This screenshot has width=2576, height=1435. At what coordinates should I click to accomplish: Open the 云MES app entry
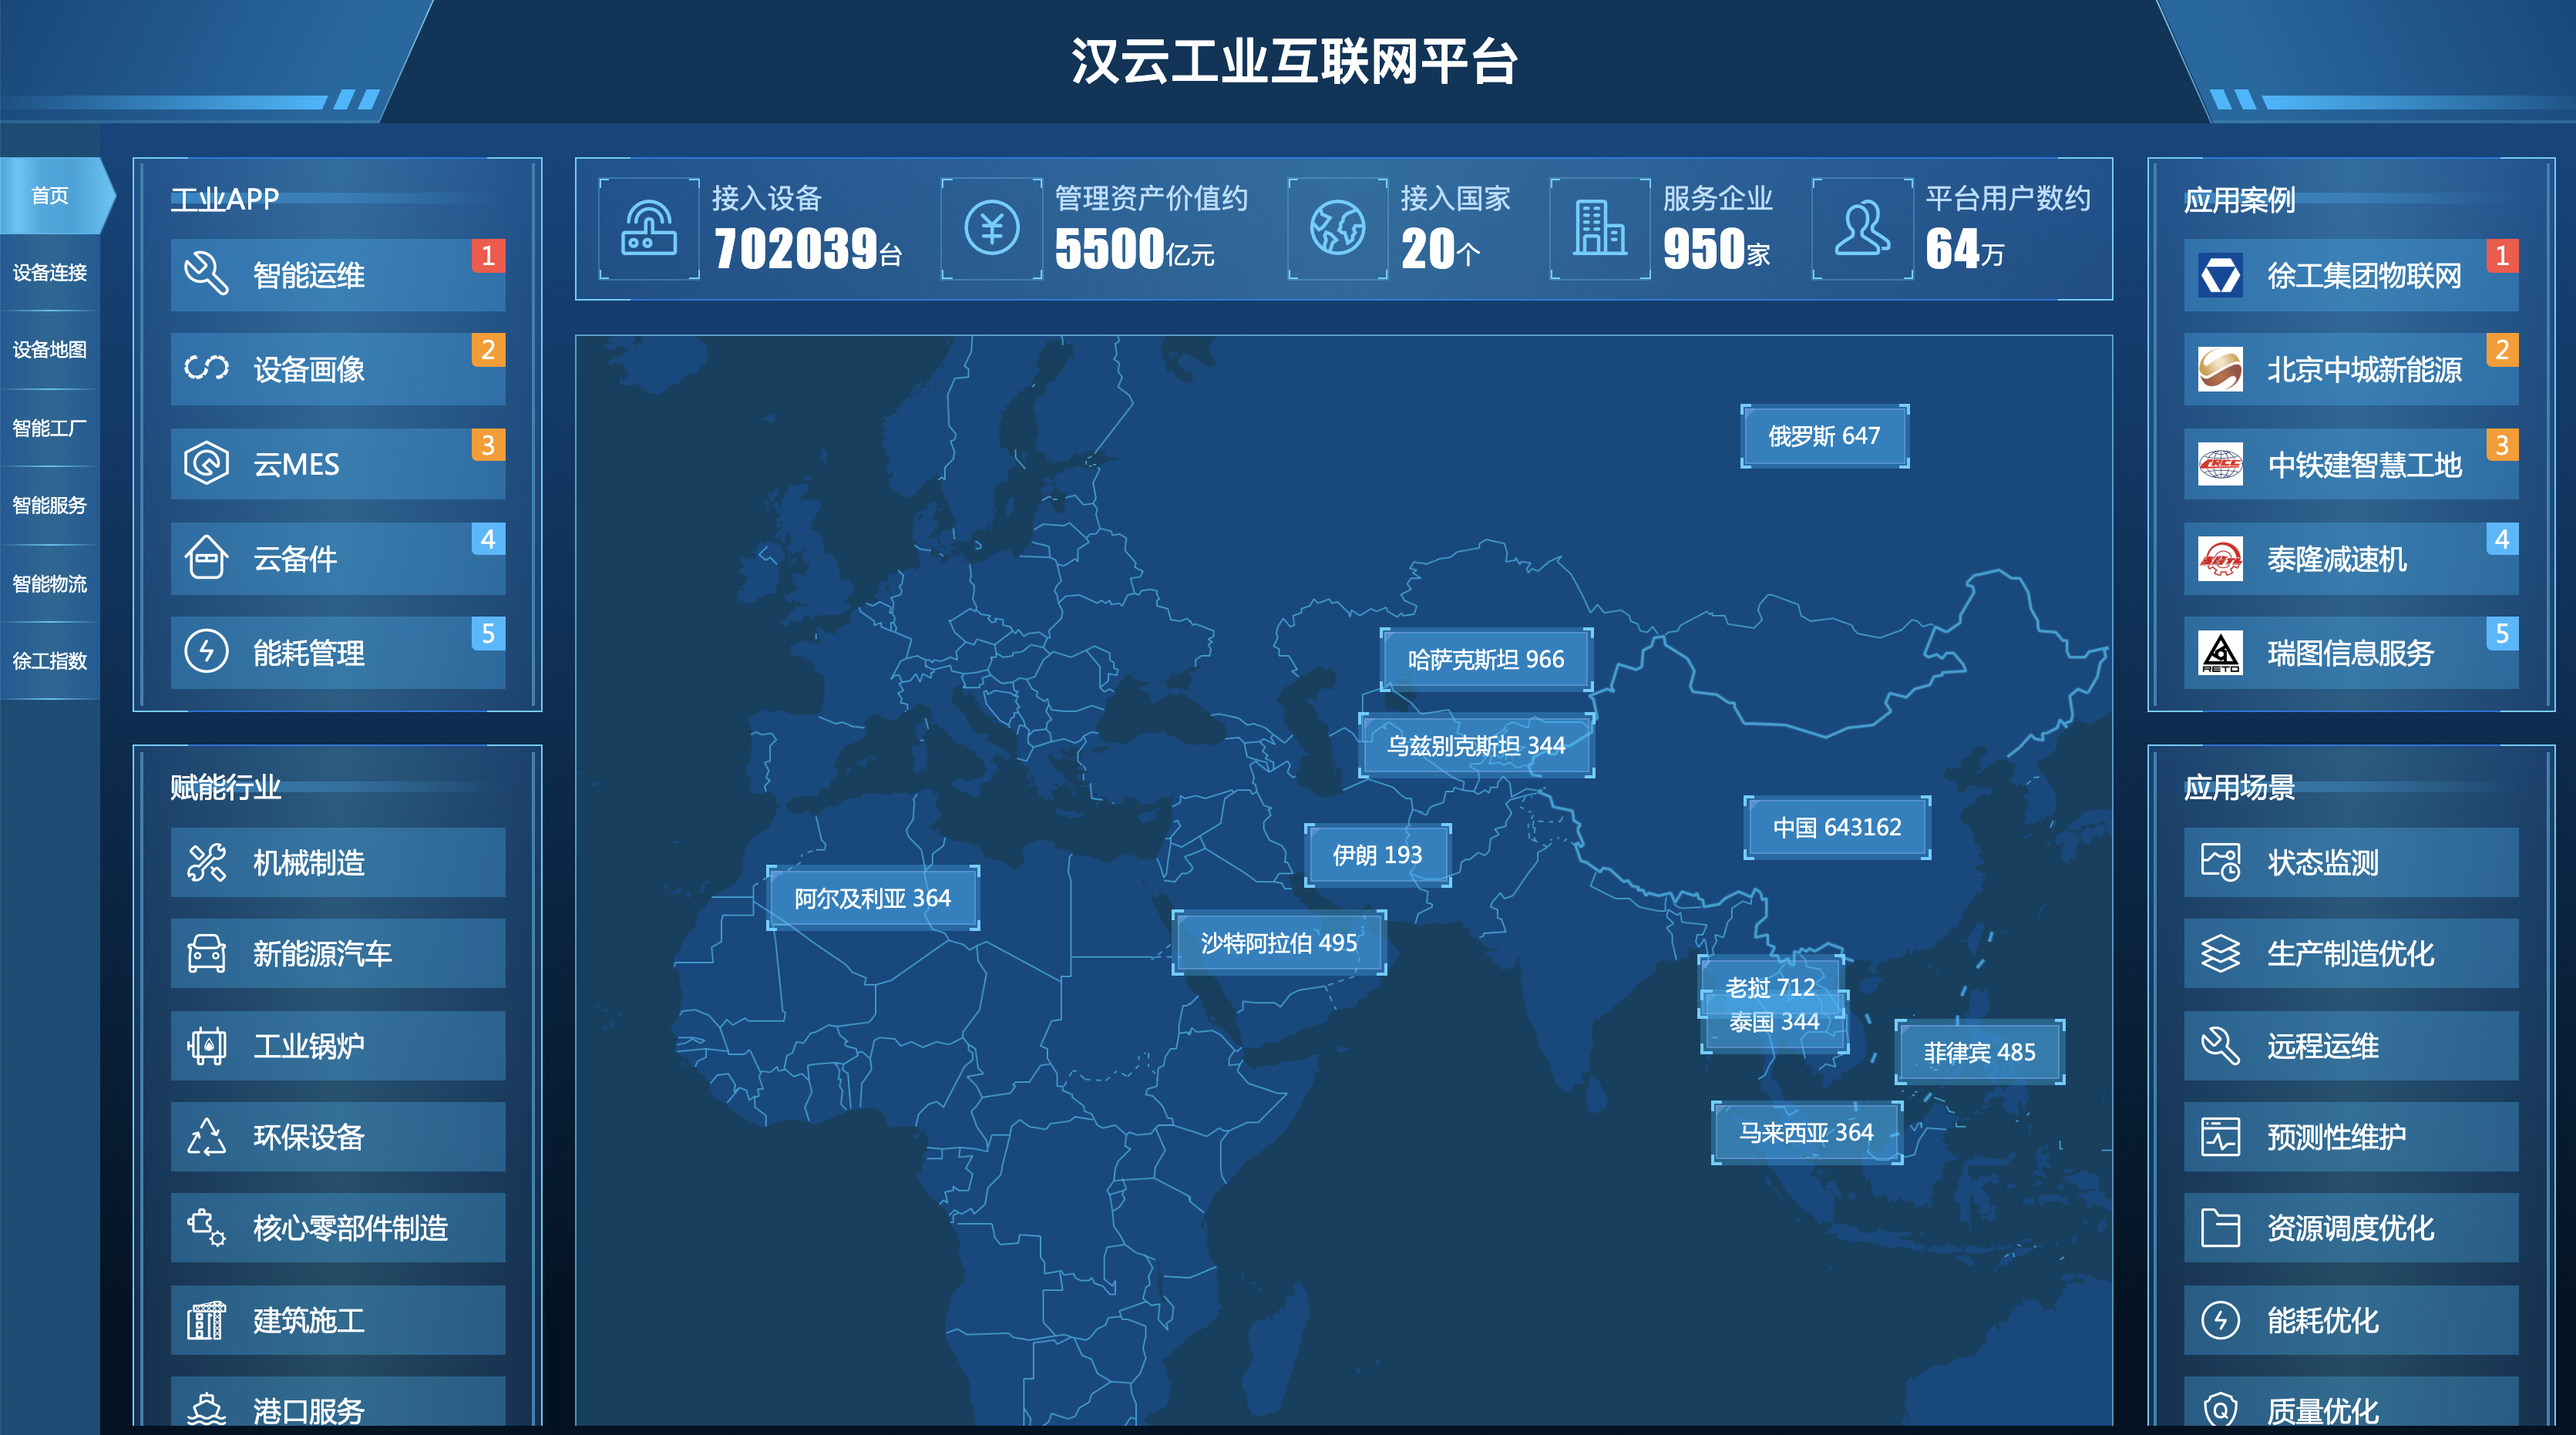(x=338, y=464)
